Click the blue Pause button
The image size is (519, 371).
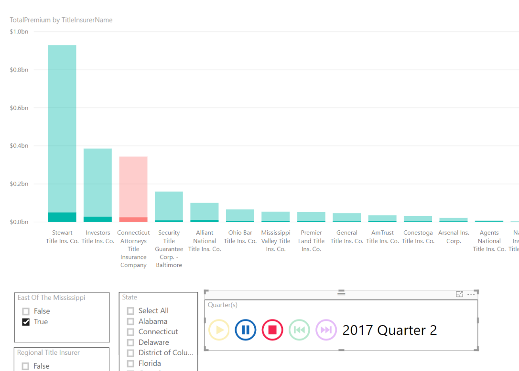pos(246,330)
